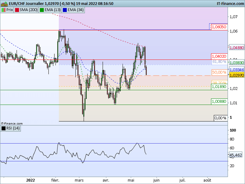Click the août label on time axis
The image size is (245, 184).
[x=207, y=180]
